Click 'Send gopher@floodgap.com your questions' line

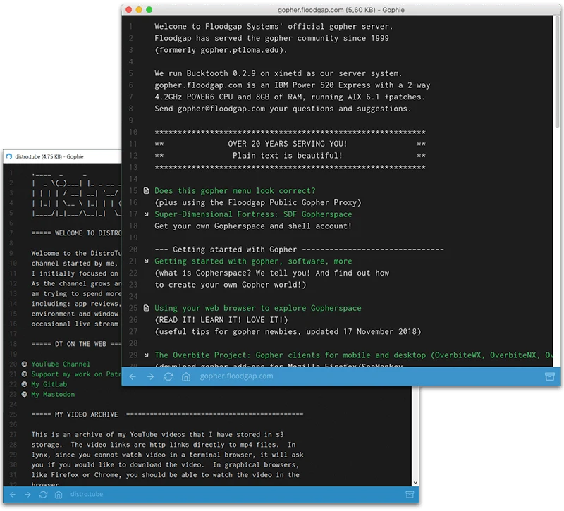[283, 109]
